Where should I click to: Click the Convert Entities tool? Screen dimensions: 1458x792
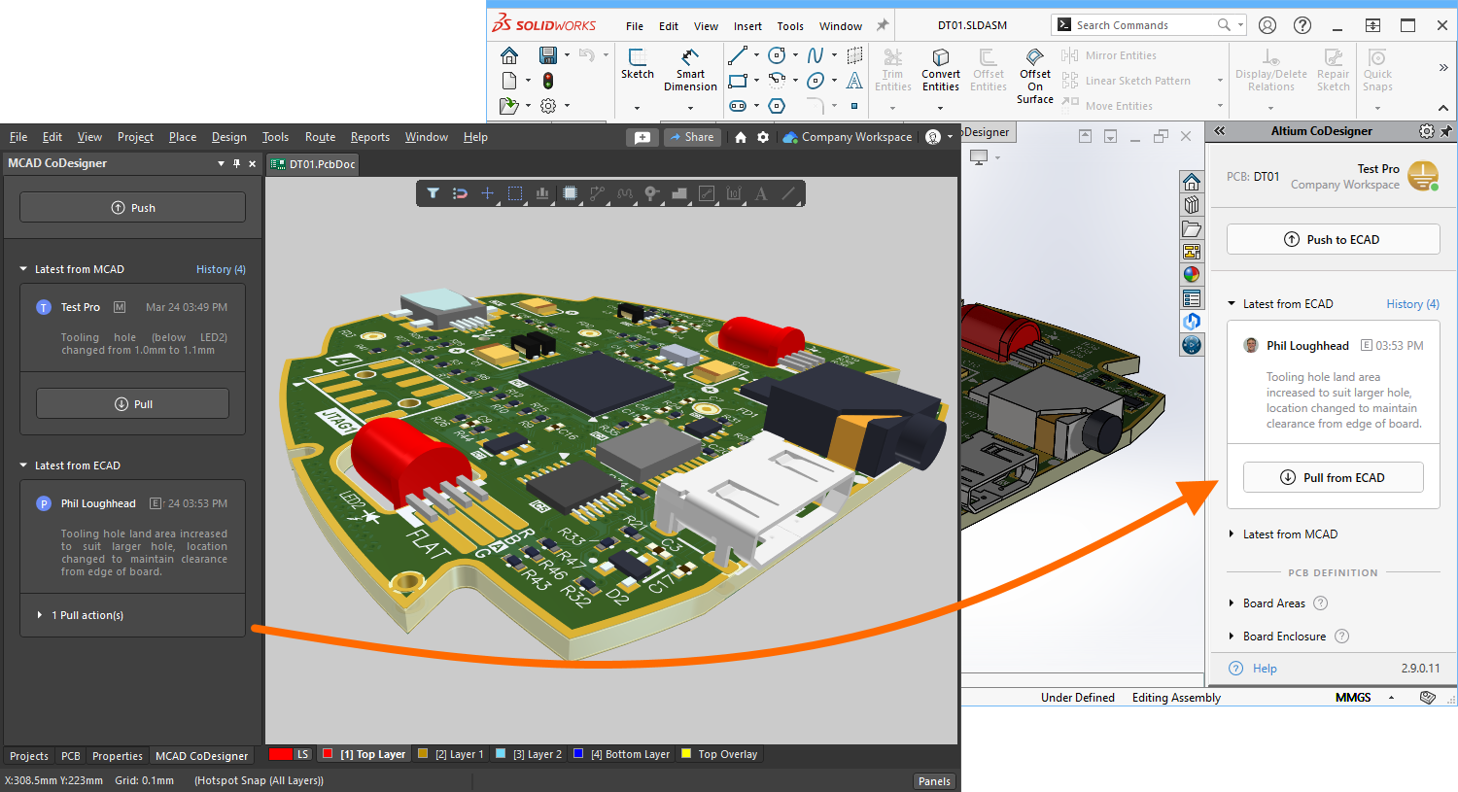tap(940, 71)
